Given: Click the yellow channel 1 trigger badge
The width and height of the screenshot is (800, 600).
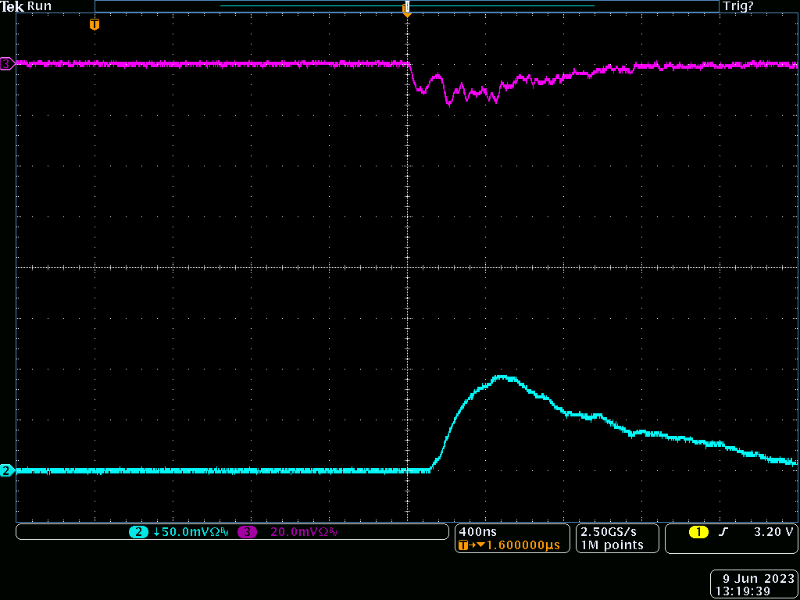Looking at the screenshot, I should (x=698, y=532).
